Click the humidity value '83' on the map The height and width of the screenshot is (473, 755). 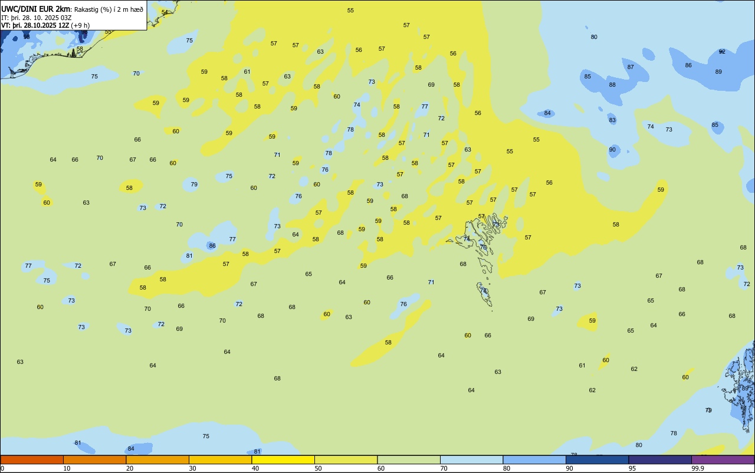coord(612,120)
